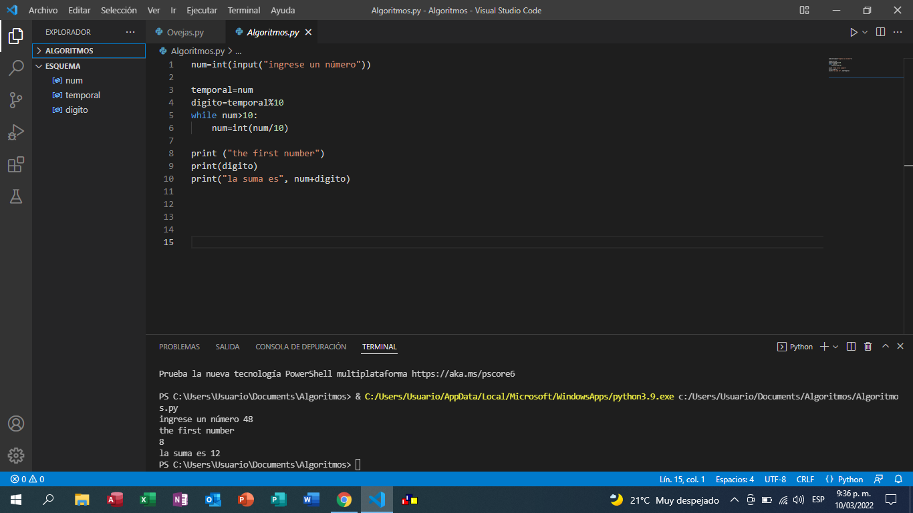Open Run and Debug view
913x513 pixels.
[x=16, y=132]
